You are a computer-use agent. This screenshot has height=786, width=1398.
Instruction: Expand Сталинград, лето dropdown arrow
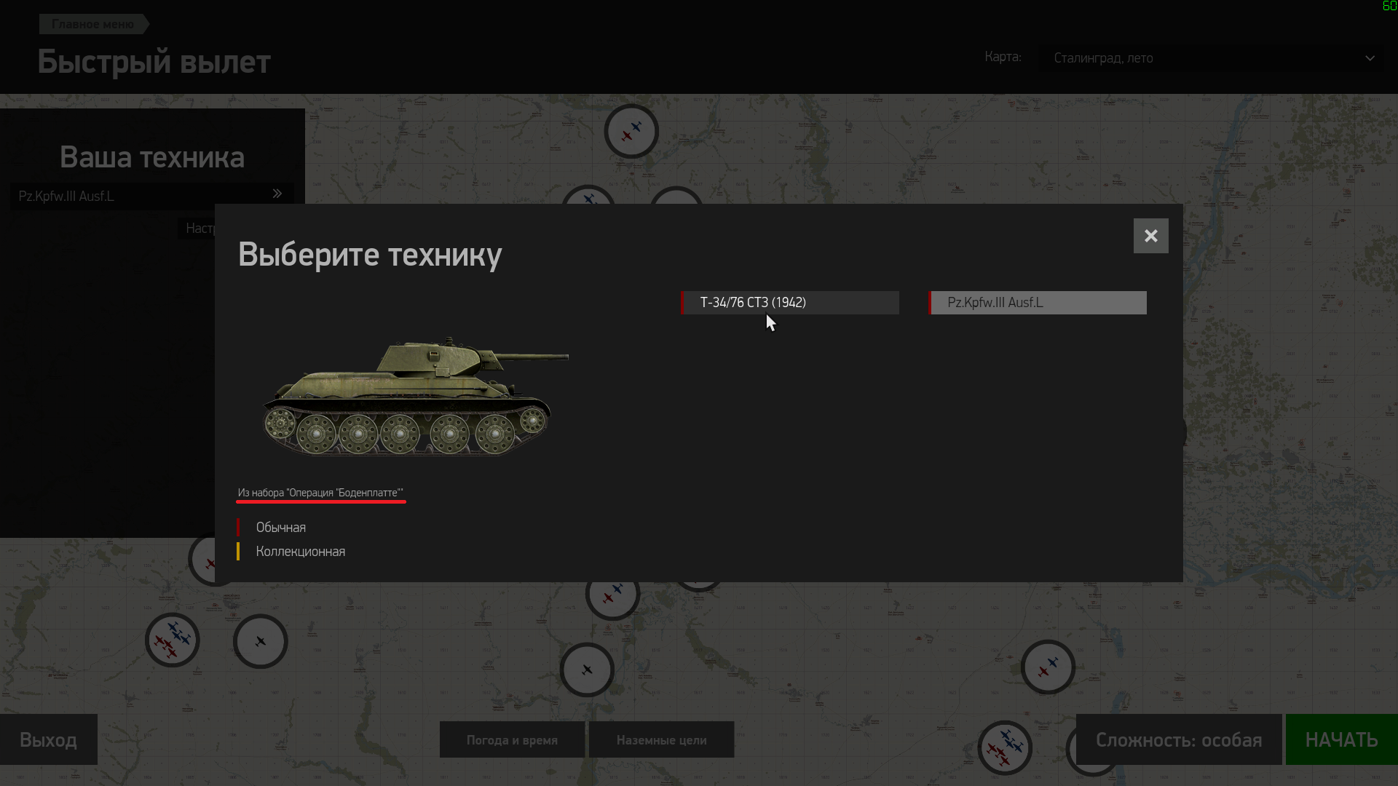click(1370, 58)
